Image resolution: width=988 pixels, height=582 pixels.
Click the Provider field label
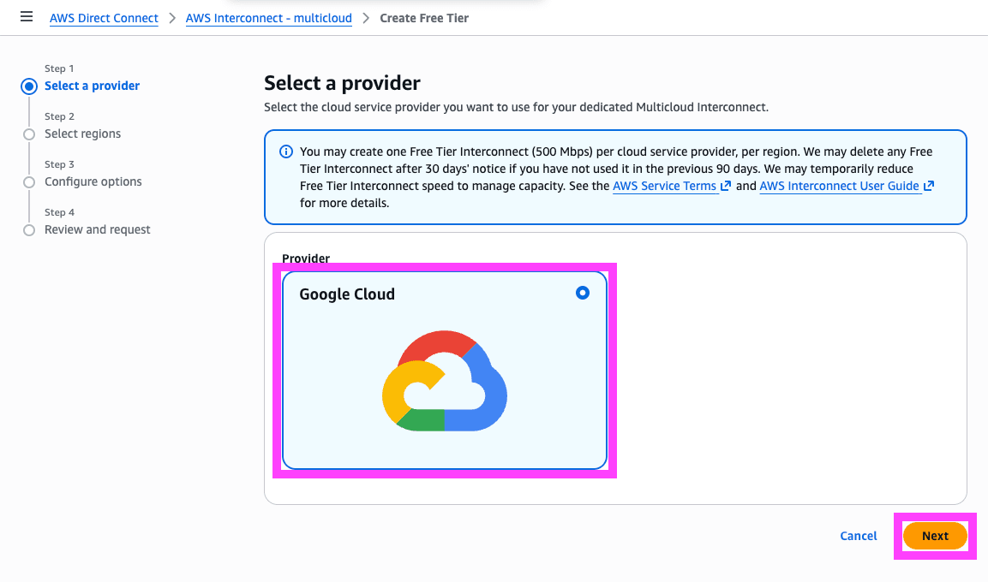point(306,258)
